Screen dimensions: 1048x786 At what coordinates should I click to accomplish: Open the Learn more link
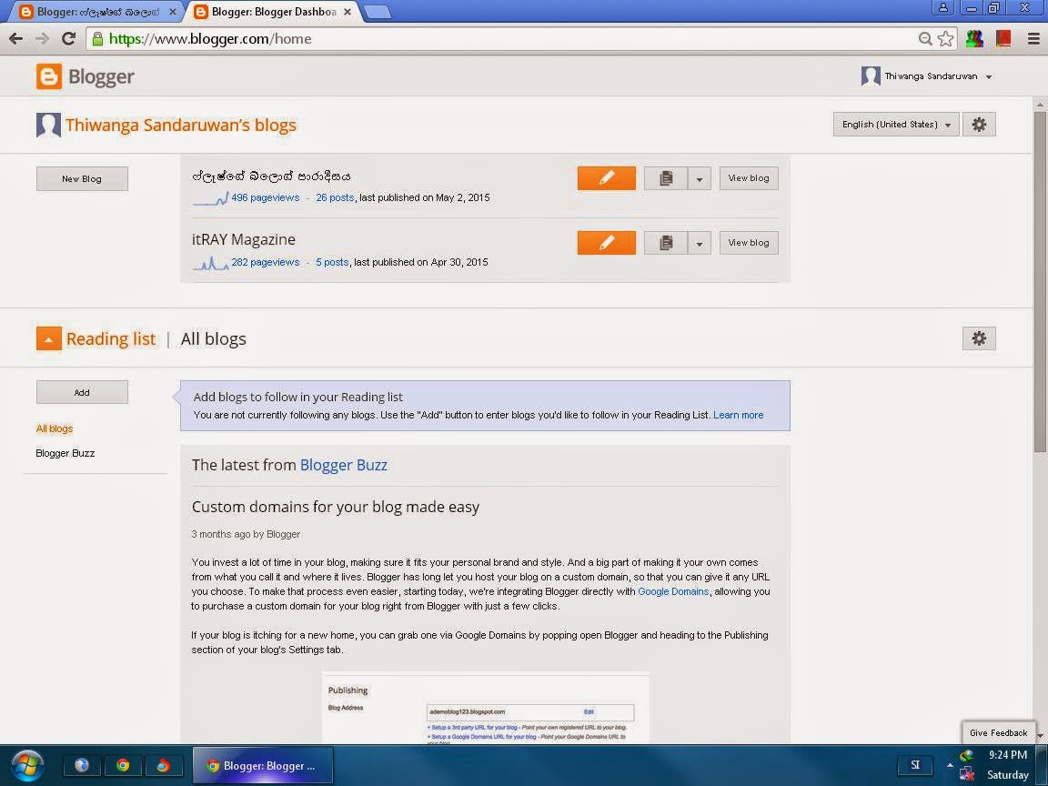[x=738, y=415]
